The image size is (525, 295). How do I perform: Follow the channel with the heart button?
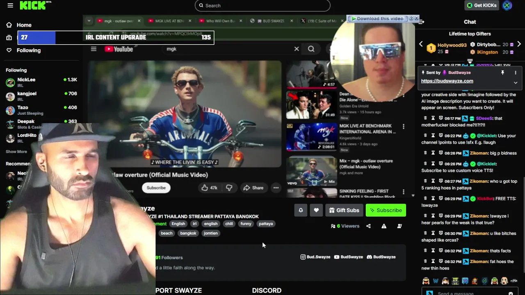[x=316, y=210]
